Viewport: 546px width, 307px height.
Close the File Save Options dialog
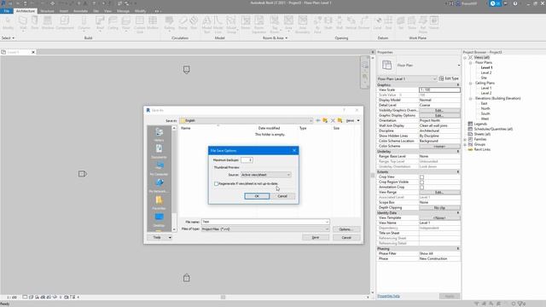294,150
